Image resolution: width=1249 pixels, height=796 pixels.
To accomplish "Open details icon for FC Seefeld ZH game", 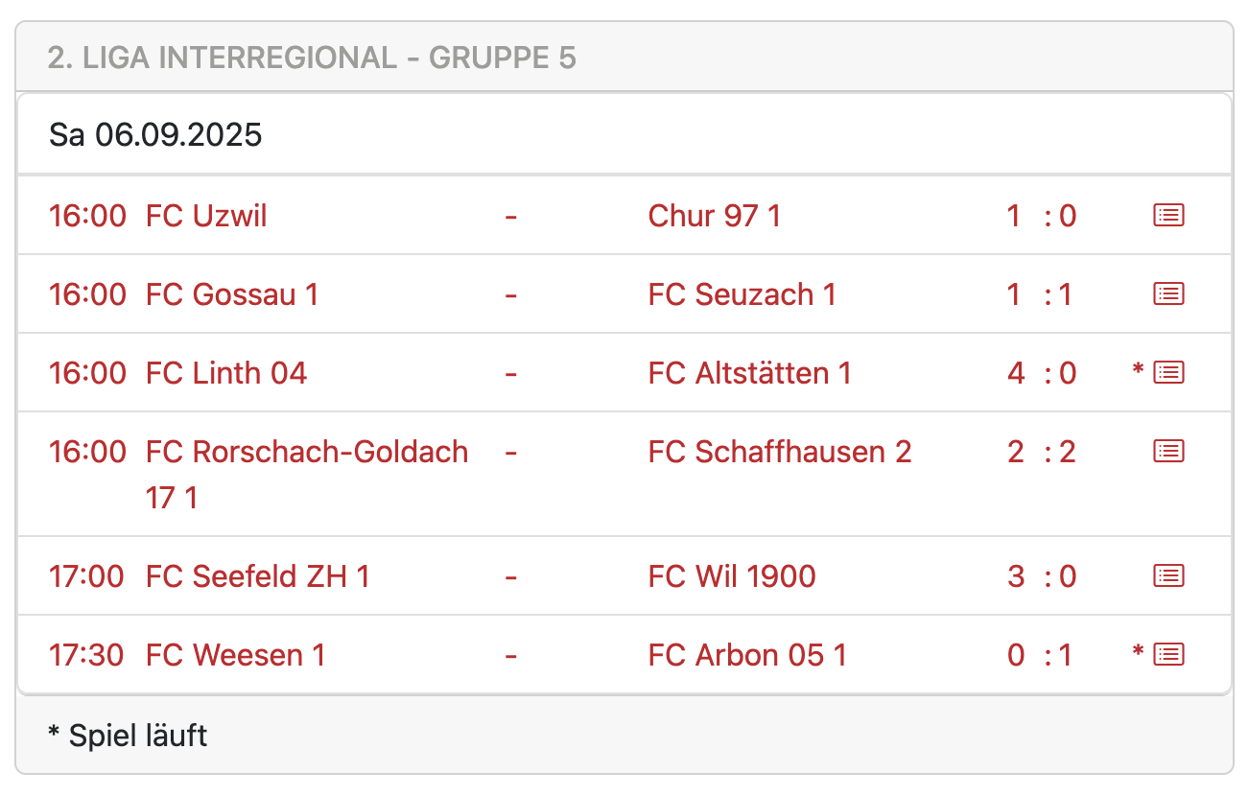I will 1167,576.
